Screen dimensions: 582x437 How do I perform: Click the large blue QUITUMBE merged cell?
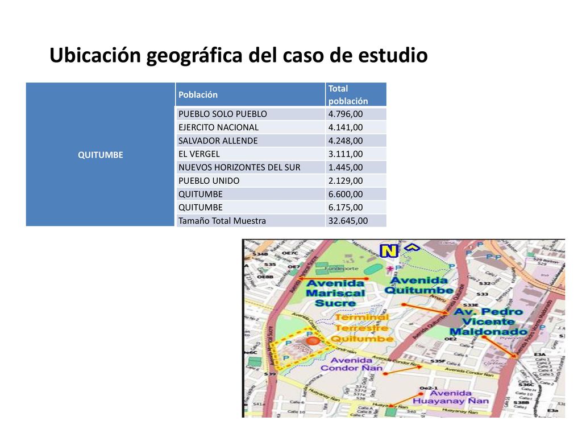(100, 154)
